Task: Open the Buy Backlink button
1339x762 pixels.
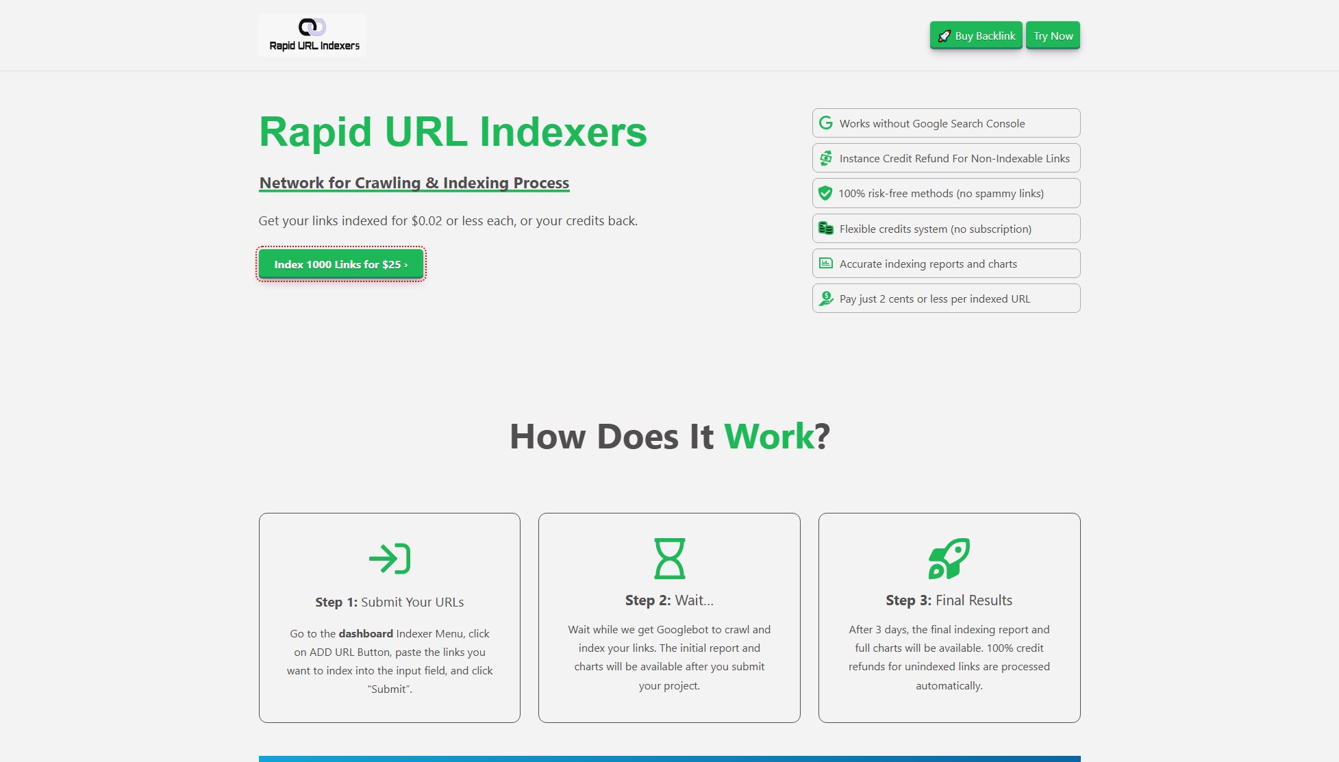Action: coord(976,36)
